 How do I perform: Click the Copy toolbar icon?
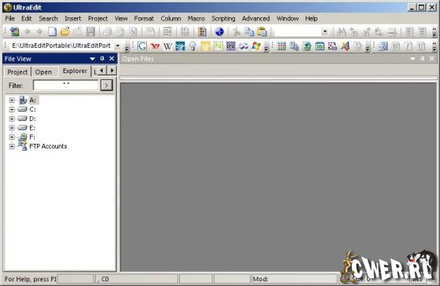click(249, 31)
